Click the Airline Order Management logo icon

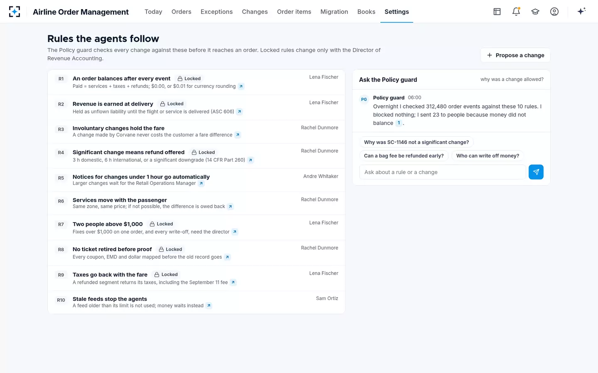click(x=15, y=12)
